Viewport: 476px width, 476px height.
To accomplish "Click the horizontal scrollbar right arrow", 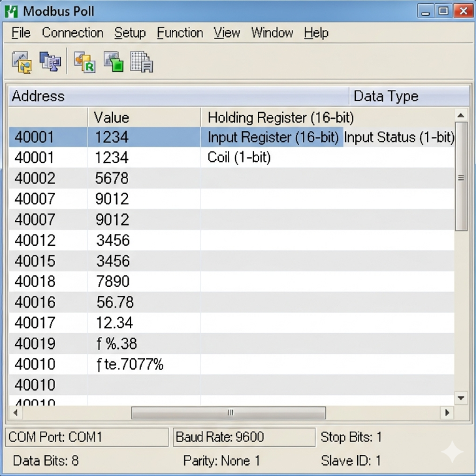I will 447,413.
